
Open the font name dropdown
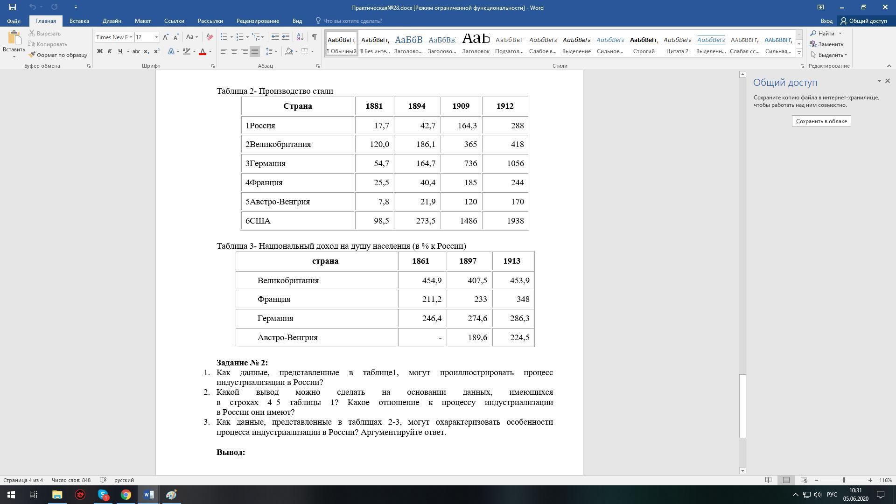(x=131, y=37)
